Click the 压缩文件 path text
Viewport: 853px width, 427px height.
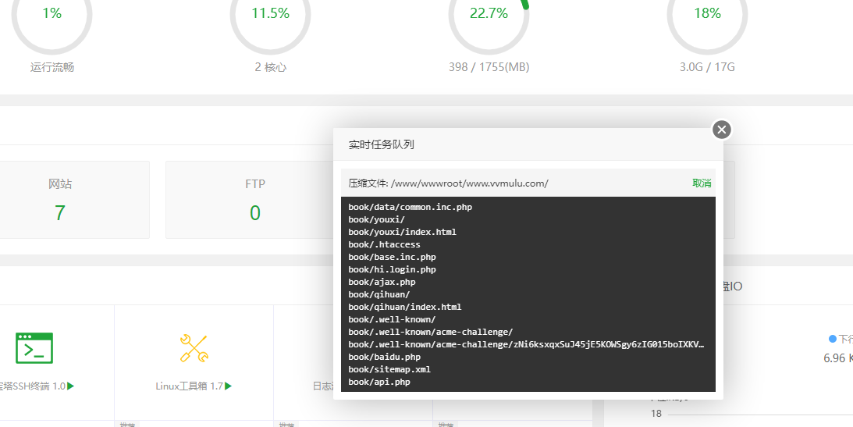click(x=448, y=183)
